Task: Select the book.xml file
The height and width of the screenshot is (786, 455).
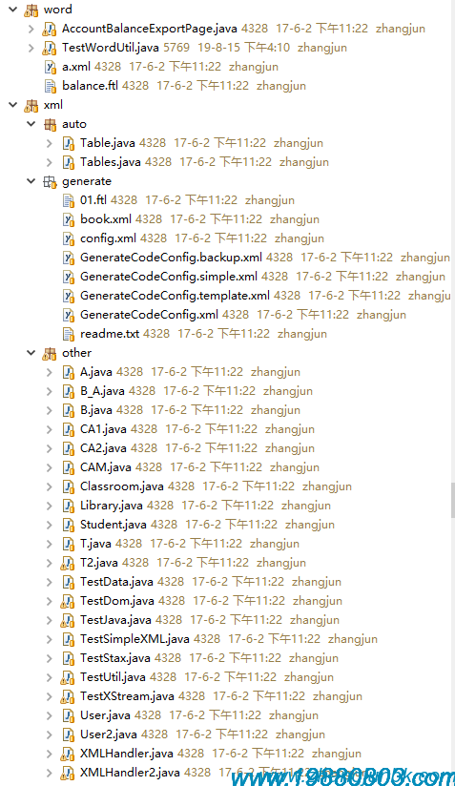Action: point(106,219)
